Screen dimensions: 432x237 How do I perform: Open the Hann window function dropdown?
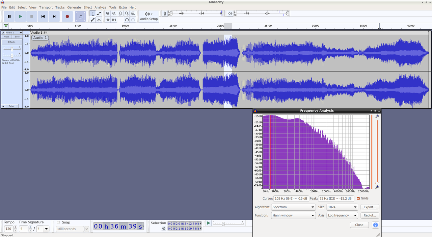pos(293,215)
